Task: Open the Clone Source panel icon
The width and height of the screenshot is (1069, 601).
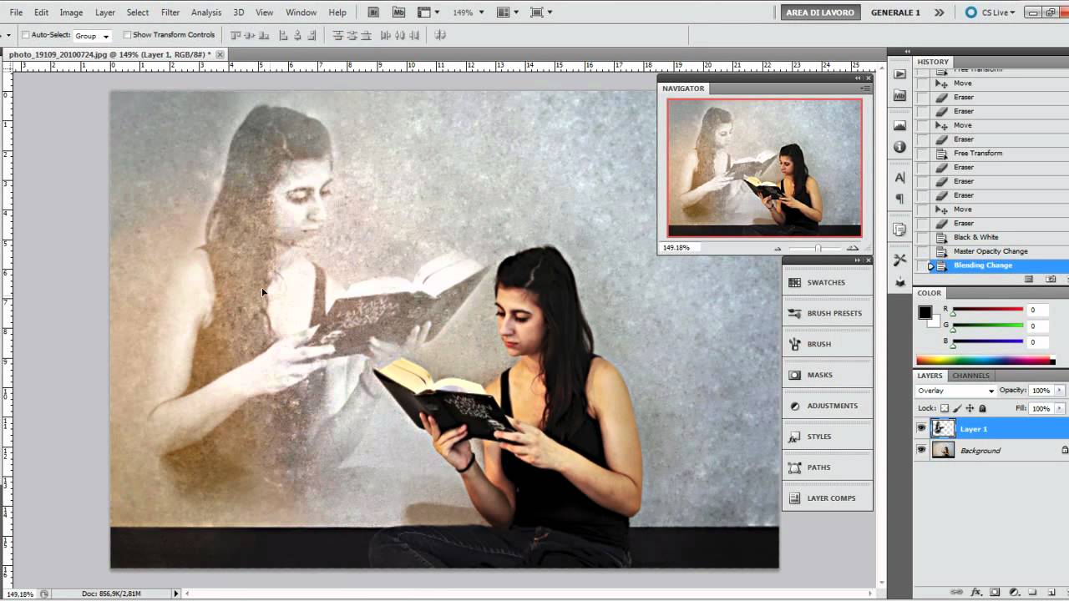Action: (899, 230)
